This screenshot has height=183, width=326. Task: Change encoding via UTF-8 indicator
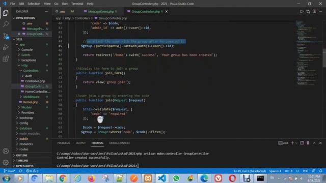click(x=288, y=171)
